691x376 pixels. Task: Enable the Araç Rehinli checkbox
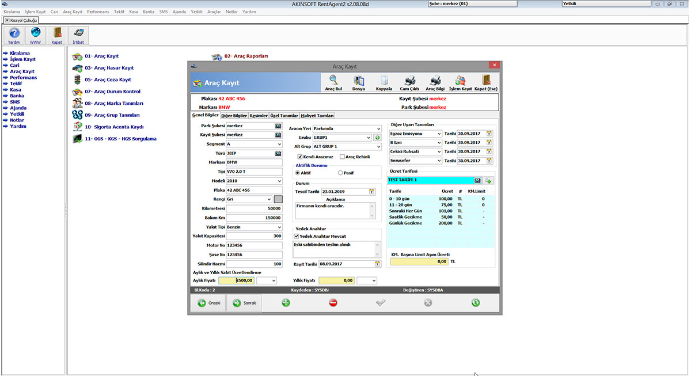(342, 157)
